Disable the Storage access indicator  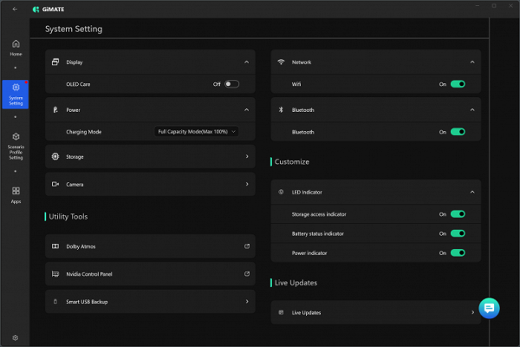click(x=458, y=213)
